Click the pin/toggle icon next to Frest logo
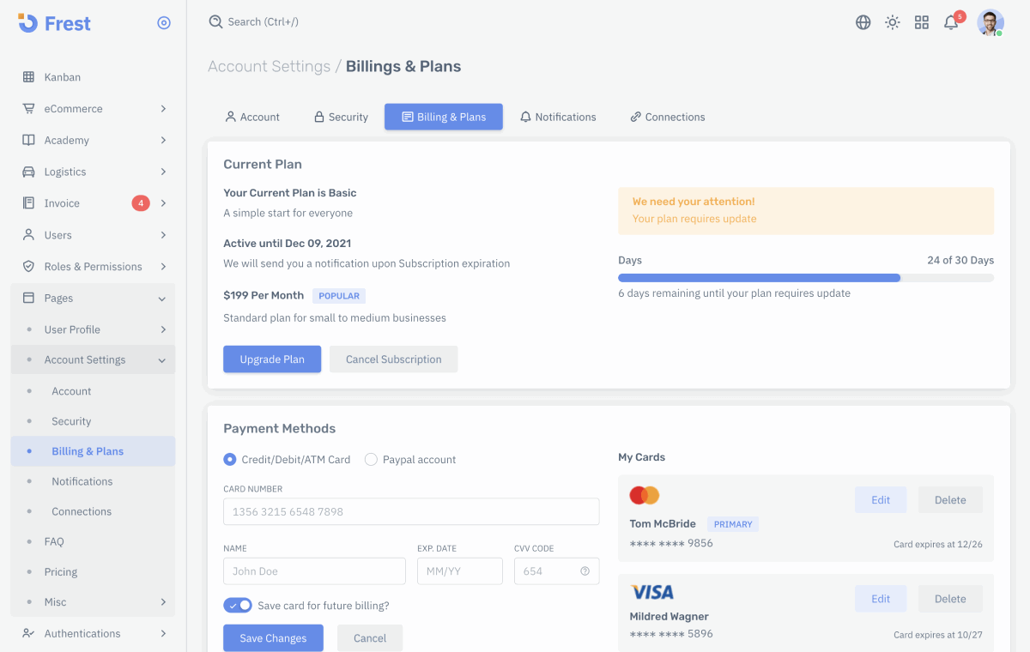This screenshot has height=652, width=1030. point(164,23)
